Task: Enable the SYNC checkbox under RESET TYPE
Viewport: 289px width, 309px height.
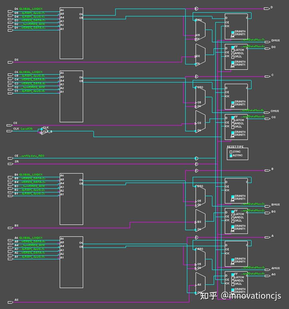Action: pyautogui.click(x=231, y=151)
